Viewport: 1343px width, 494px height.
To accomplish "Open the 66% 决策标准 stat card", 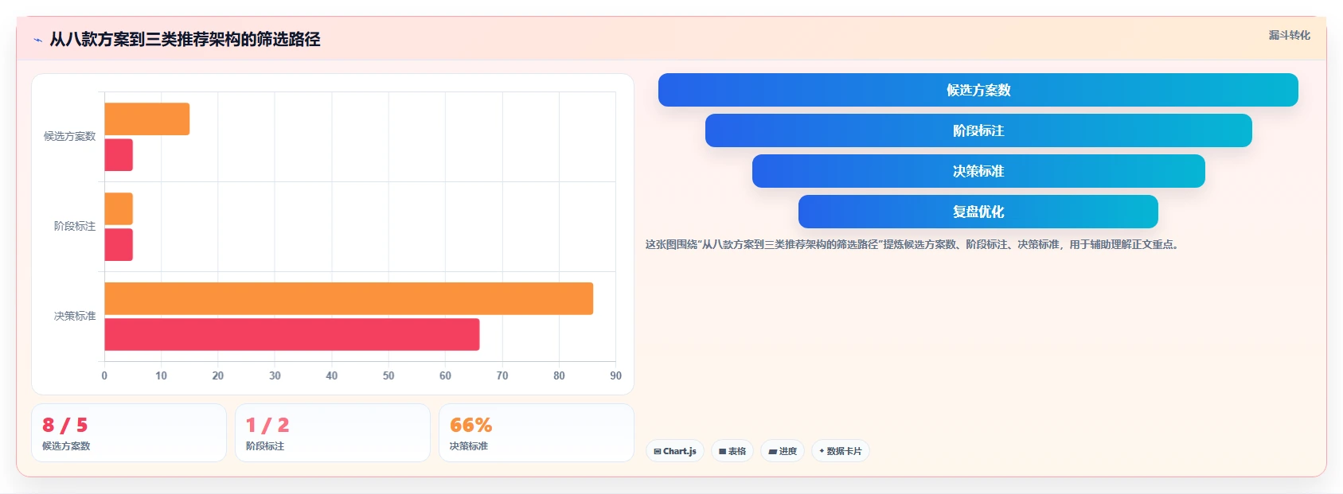I will coord(537,433).
